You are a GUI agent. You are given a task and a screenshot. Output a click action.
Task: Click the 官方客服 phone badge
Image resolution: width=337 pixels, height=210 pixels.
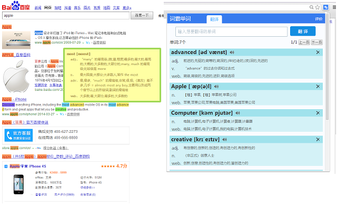18,135
